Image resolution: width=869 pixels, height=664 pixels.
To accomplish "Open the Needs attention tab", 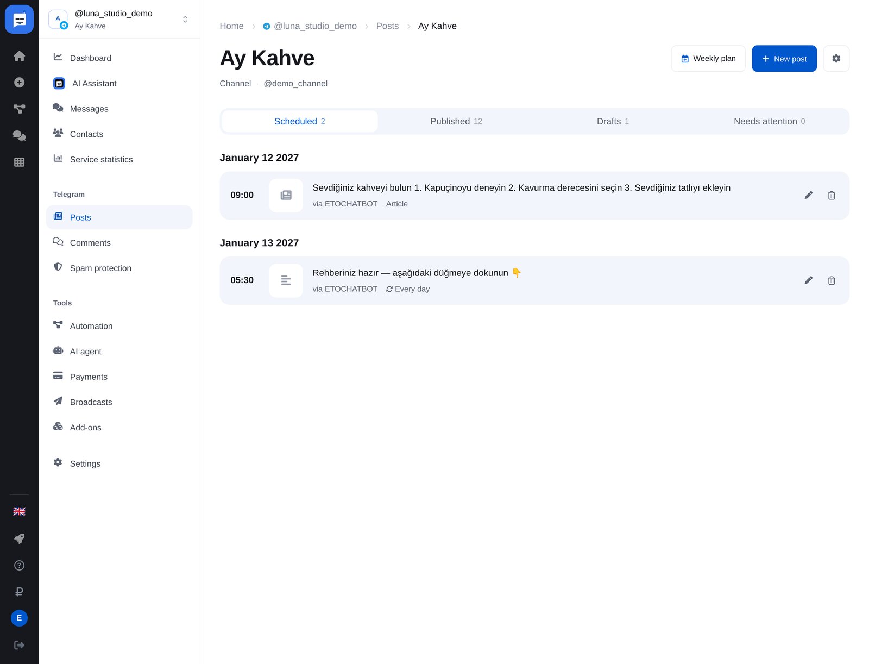I will [769, 121].
